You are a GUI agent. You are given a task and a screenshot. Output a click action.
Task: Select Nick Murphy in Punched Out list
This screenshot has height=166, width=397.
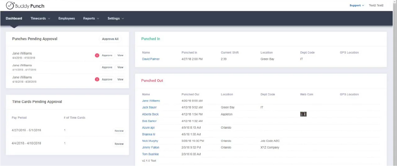150,141
